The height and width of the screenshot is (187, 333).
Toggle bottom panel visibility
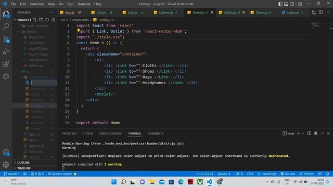tap(286, 4)
